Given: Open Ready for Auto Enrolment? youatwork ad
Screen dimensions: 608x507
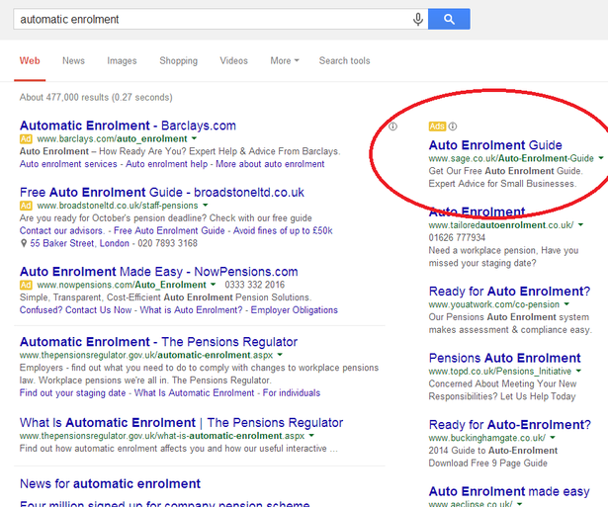Looking at the screenshot, I should pyautogui.click(x=509, y=292).
